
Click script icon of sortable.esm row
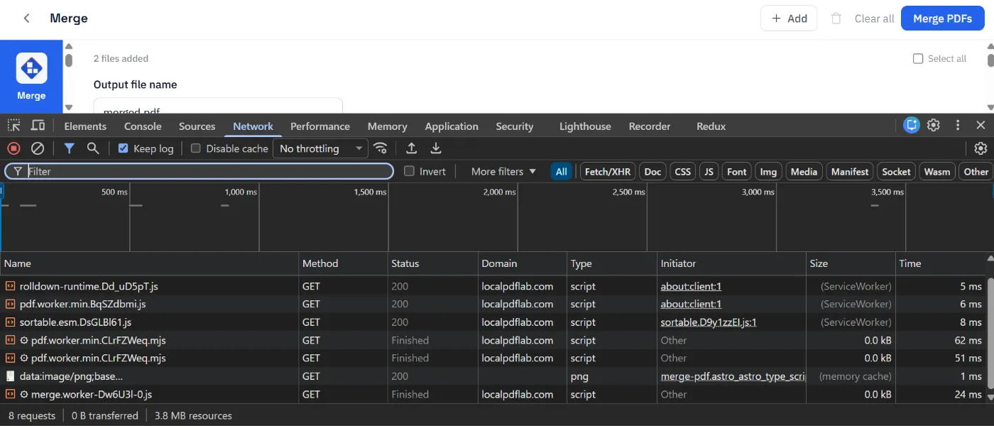click(10, 322)
